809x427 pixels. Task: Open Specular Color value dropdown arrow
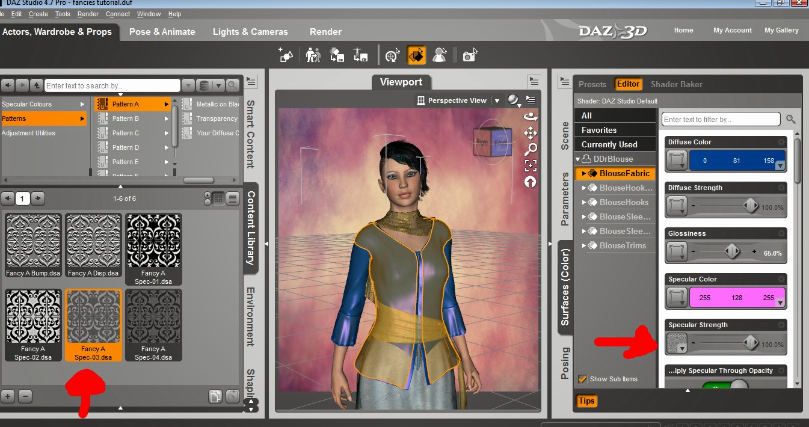(x=780, y=303)
